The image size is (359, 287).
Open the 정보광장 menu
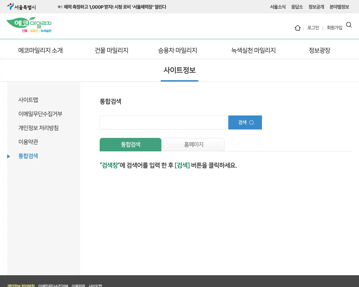click(319, 50)
